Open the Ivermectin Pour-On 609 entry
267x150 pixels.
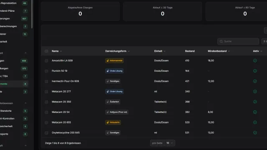(x=65, y=81)
